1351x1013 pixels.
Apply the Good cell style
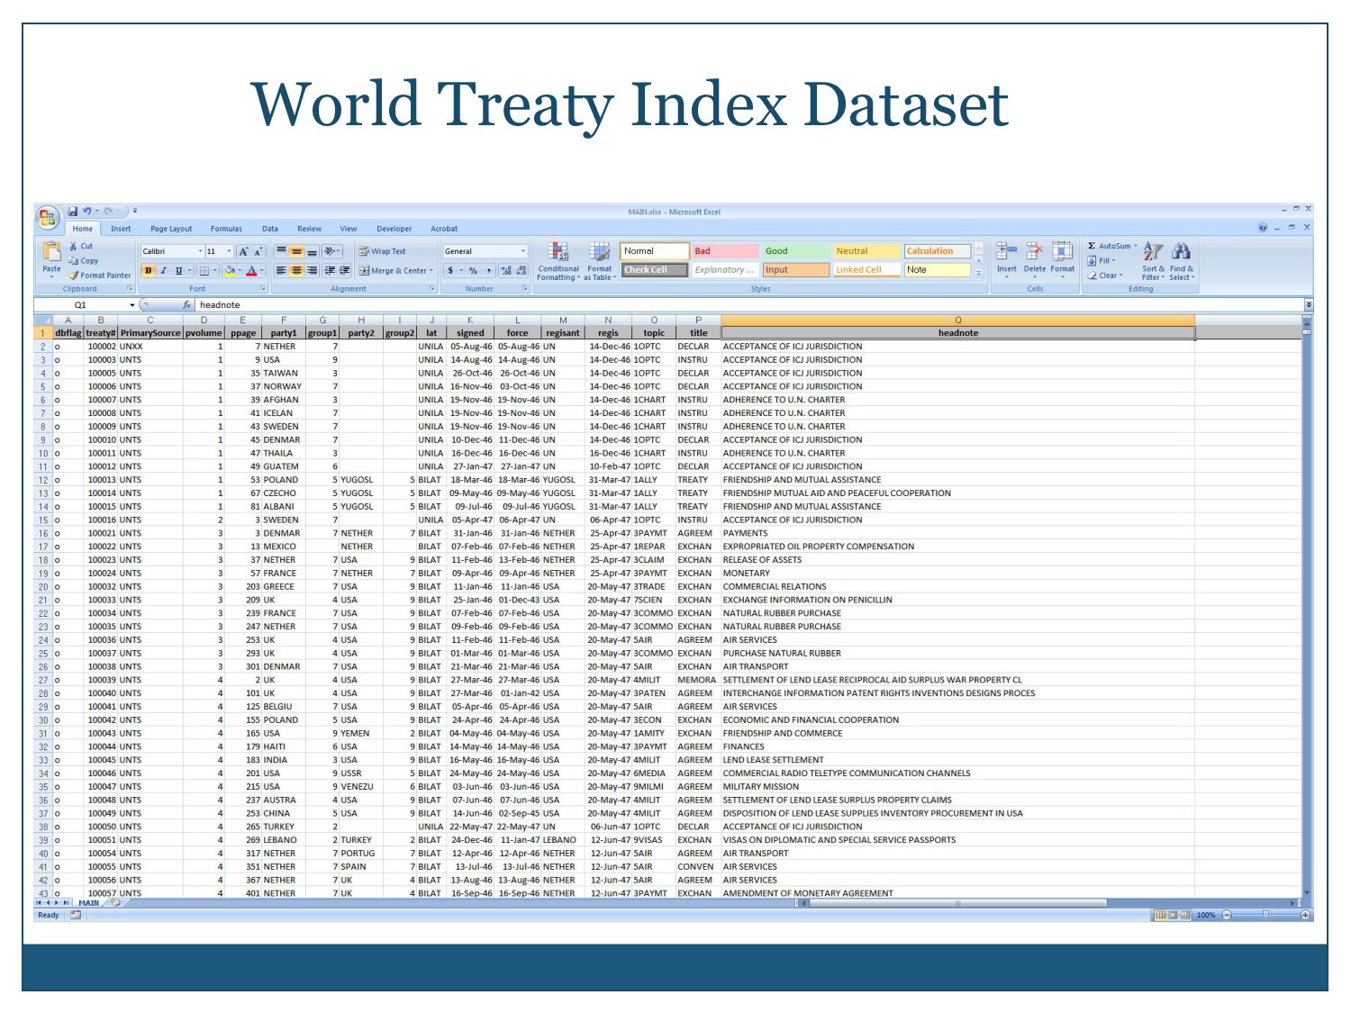(796, 251)
